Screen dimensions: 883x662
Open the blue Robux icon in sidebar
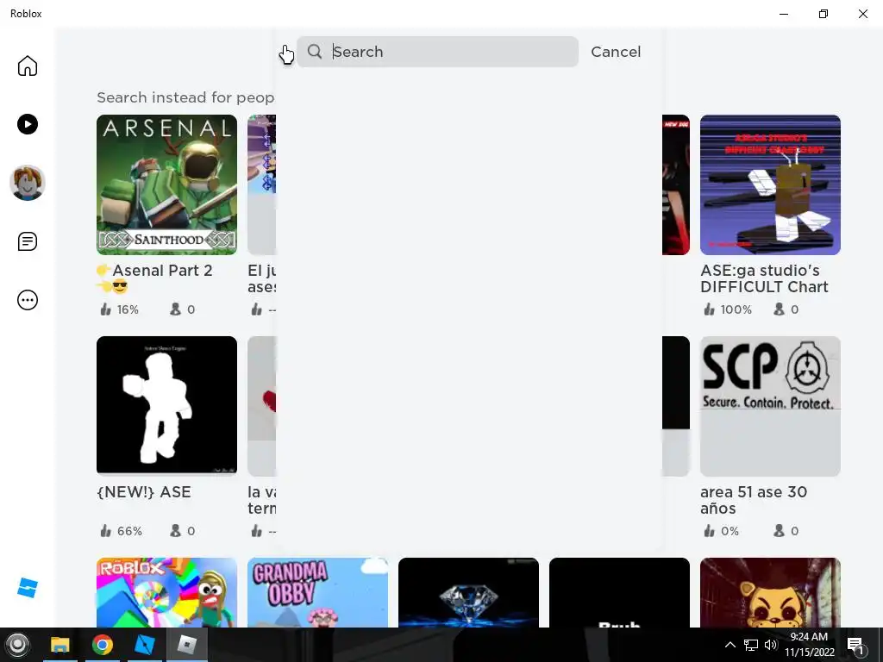coord(27,588)
